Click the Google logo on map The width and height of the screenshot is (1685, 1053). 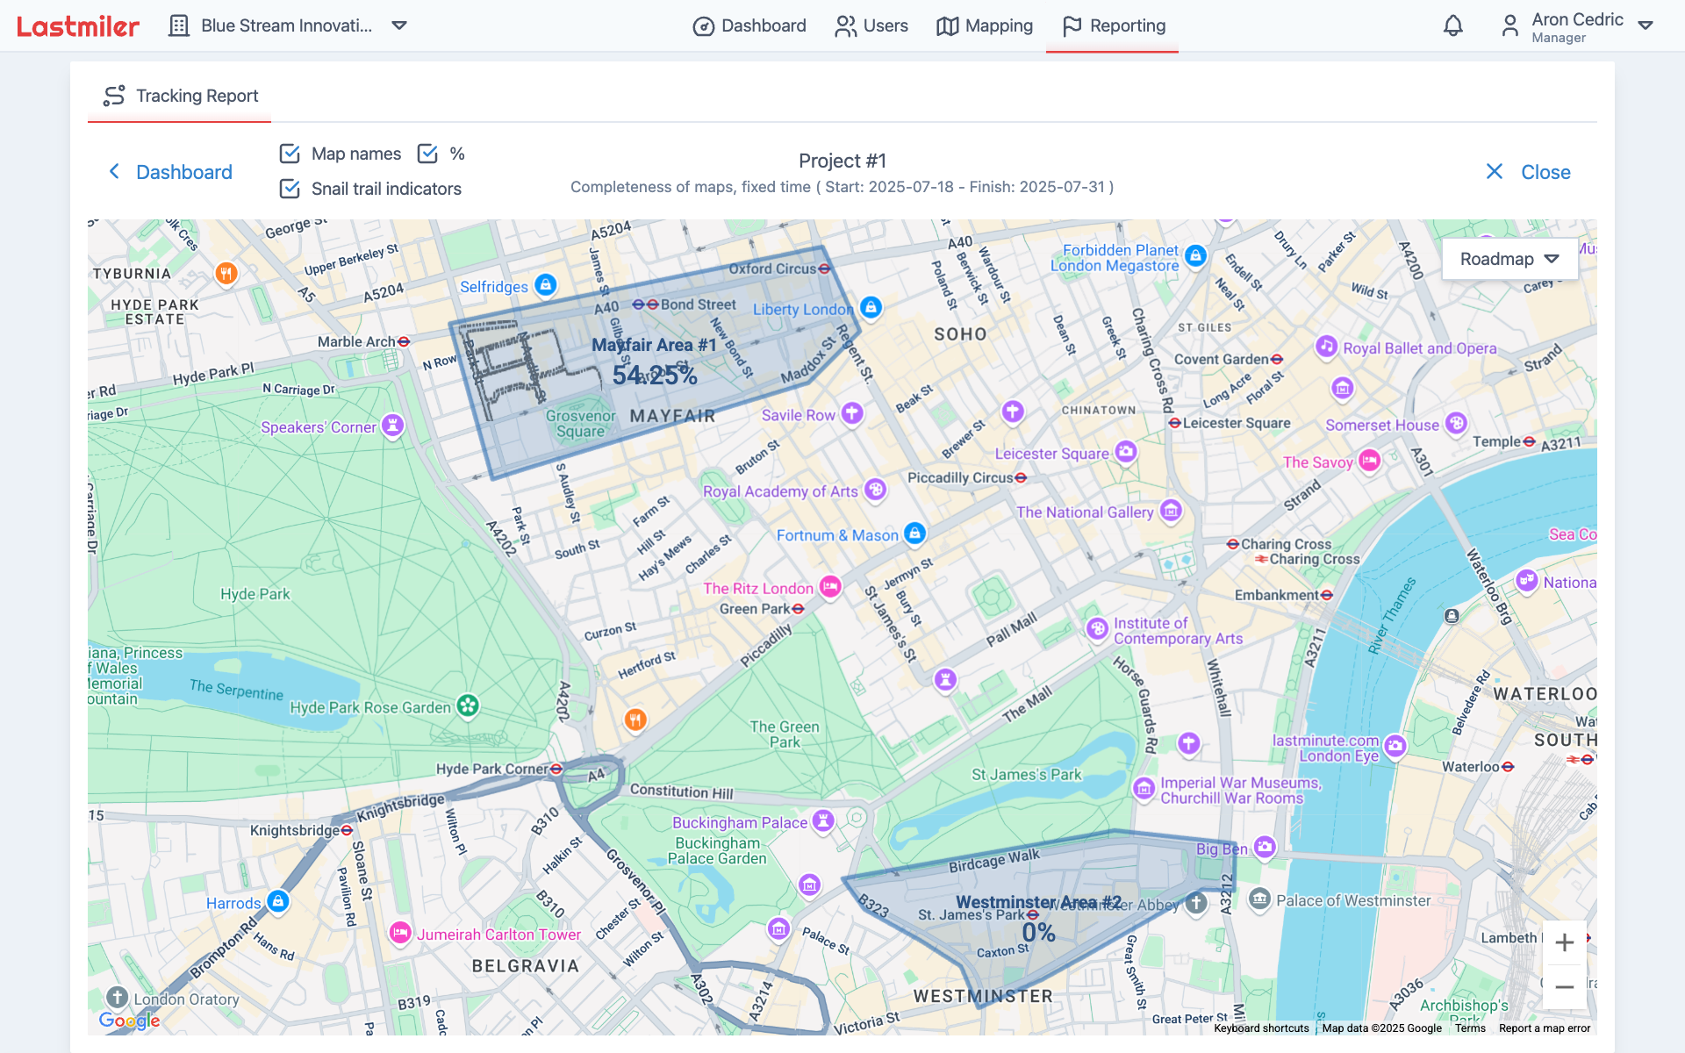[x=130, y=1020]
